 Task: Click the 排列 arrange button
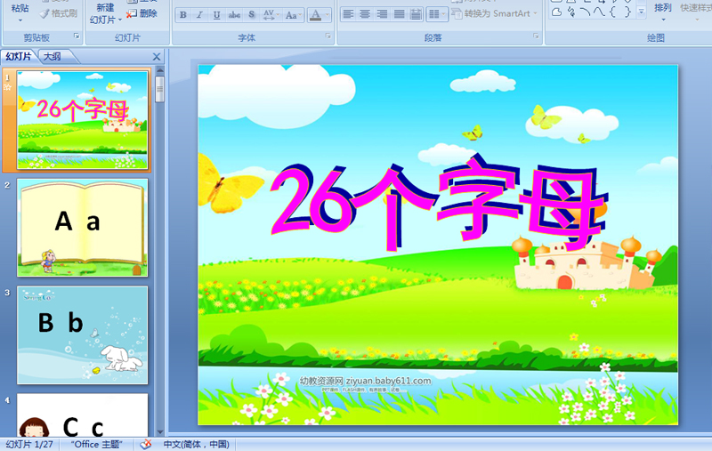pos(663,9)
